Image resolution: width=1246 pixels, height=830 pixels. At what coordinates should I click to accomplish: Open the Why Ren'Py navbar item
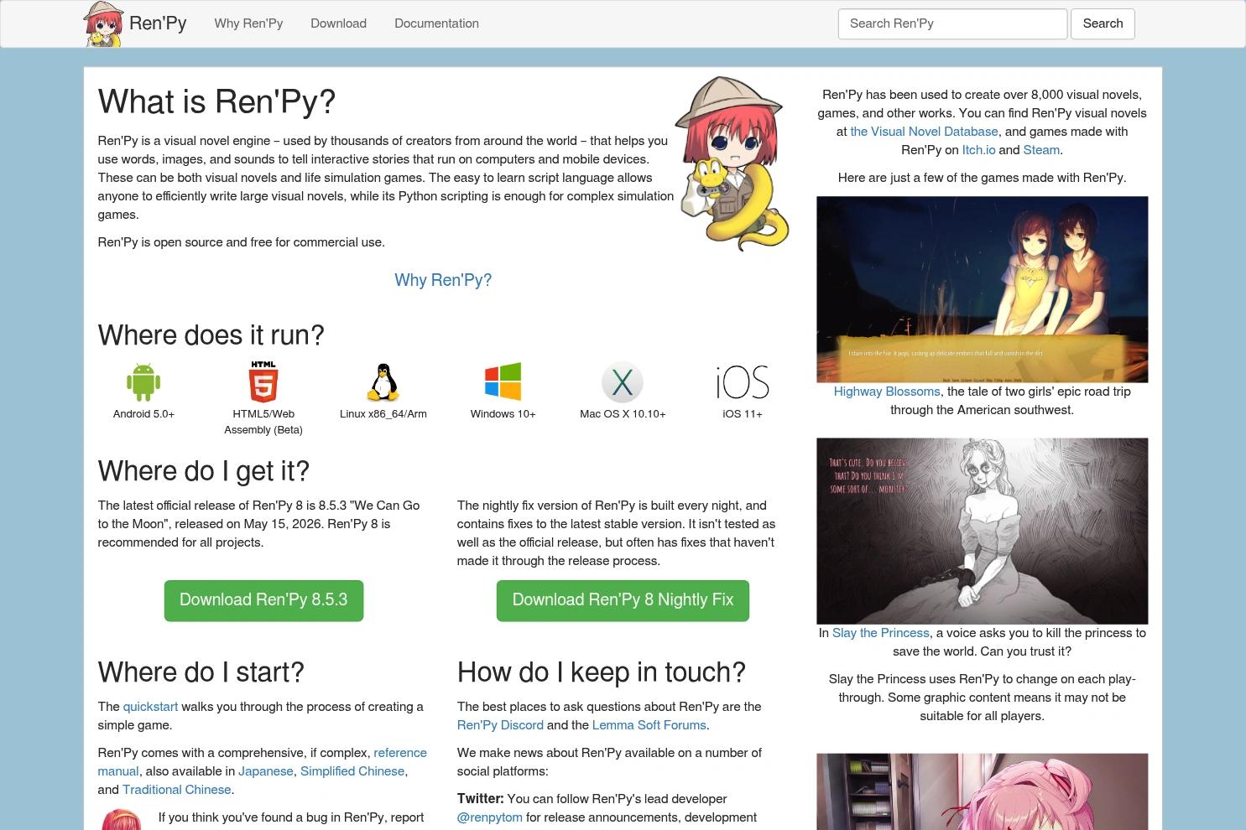248,23
